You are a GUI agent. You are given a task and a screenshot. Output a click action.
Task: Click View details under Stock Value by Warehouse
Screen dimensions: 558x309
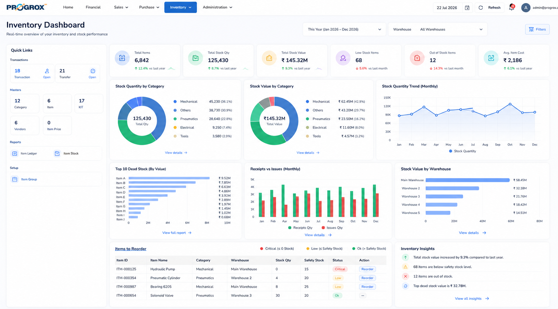click(472, 233)
